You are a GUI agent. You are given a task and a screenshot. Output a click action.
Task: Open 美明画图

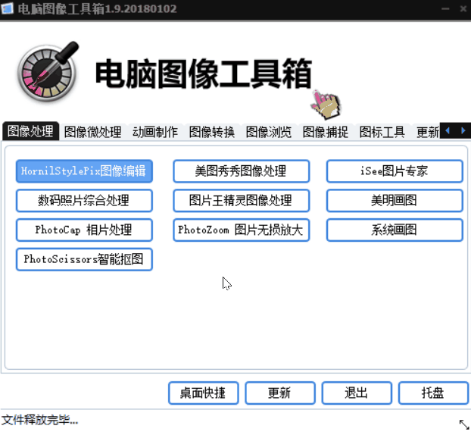[395, 201]
